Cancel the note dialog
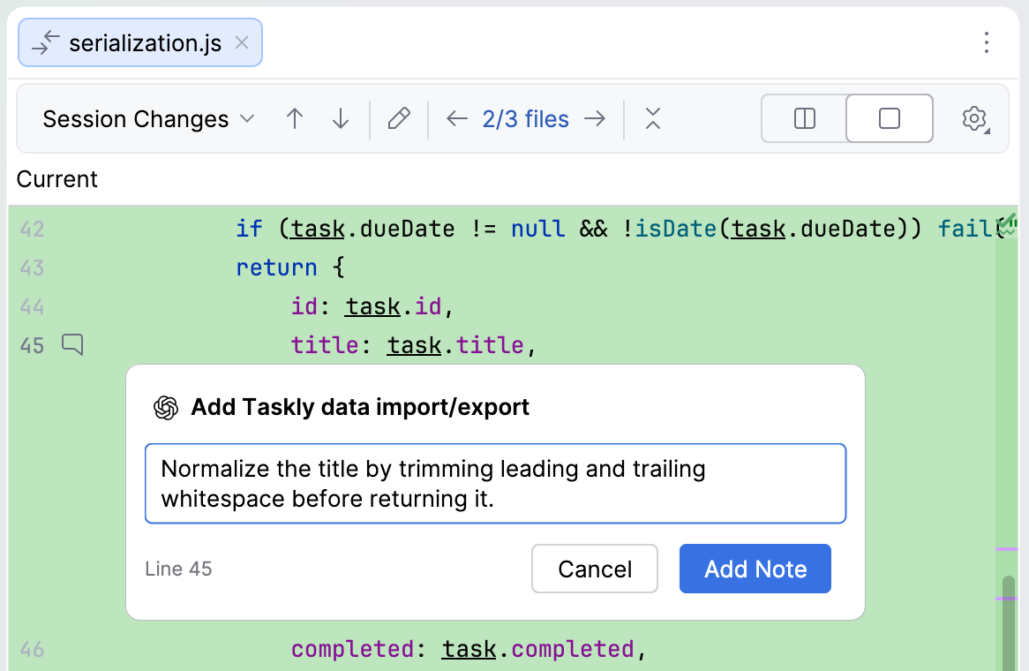The image size is (1029, 671). coord(595,569)
